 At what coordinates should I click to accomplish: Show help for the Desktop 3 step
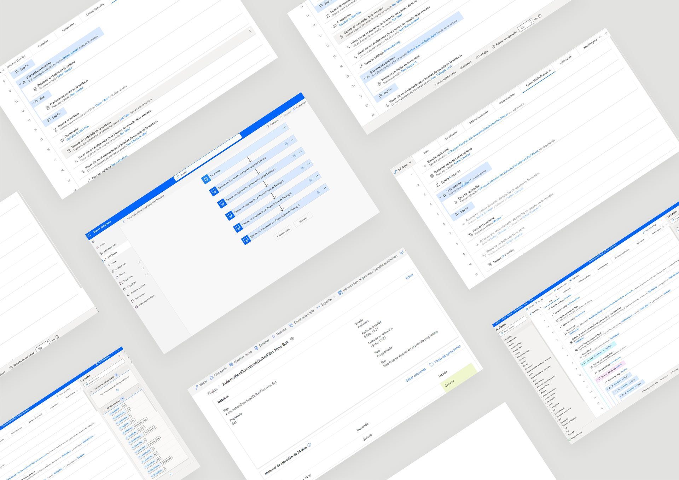(x=302, y=168)
